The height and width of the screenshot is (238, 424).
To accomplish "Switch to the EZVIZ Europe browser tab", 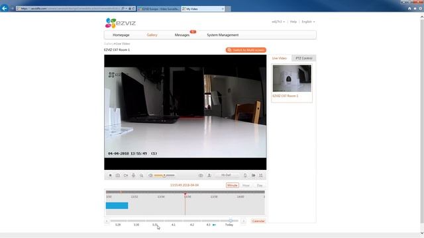I will (x=159, y=9).
